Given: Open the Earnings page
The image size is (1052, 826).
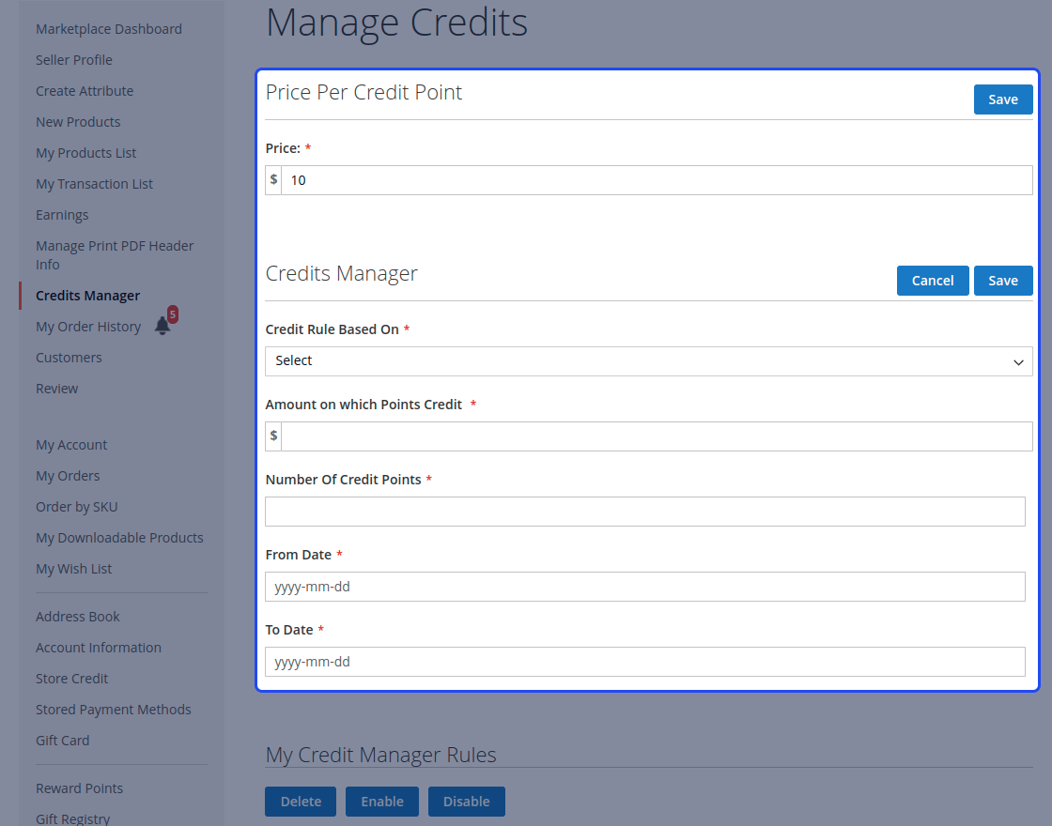Looking at the screenshot, I should coord(62,215).
